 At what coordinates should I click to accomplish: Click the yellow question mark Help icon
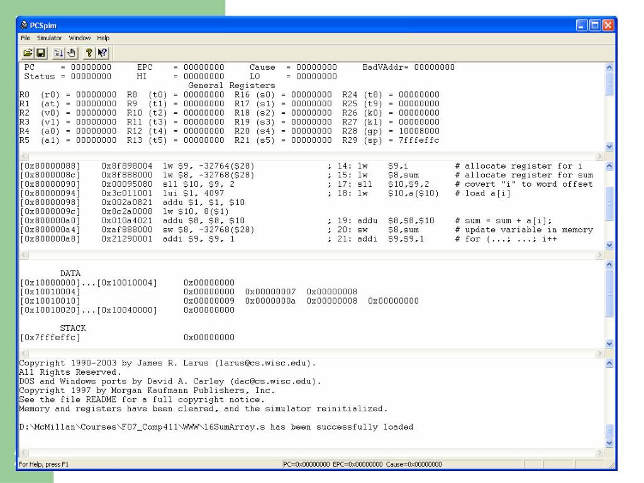[x=89, y=53]
